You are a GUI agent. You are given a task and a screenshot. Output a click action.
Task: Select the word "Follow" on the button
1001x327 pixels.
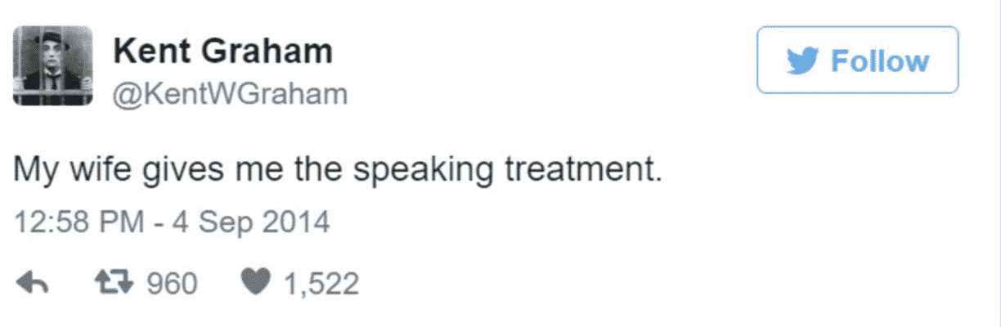(880, 61)
